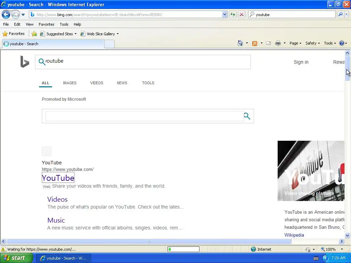Open the large YouTube result title link
This screenshot has height=263, width=351.
pos(58,178)
